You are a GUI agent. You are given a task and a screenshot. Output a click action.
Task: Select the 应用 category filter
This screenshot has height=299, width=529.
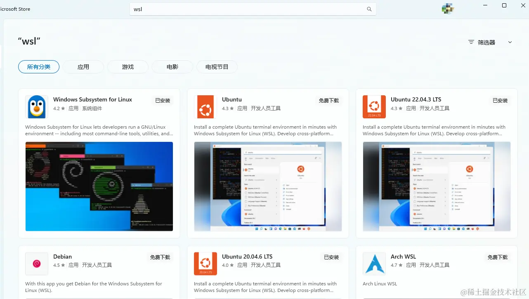[83, 66]
